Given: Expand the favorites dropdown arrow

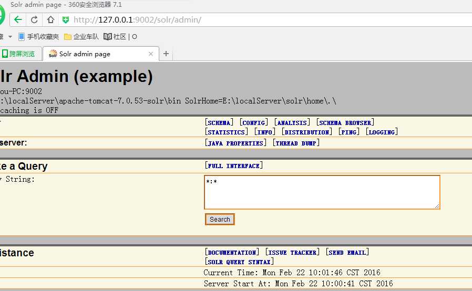Looking at the screenshot, I should pyautogui.click(x=10, y=37).
